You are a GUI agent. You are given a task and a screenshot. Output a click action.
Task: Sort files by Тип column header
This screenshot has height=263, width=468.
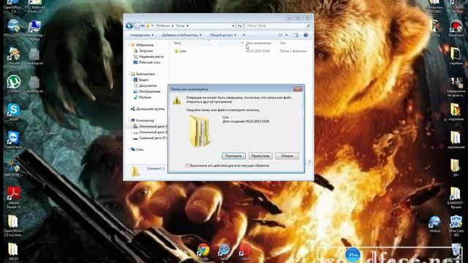click(x=283, y=43)
